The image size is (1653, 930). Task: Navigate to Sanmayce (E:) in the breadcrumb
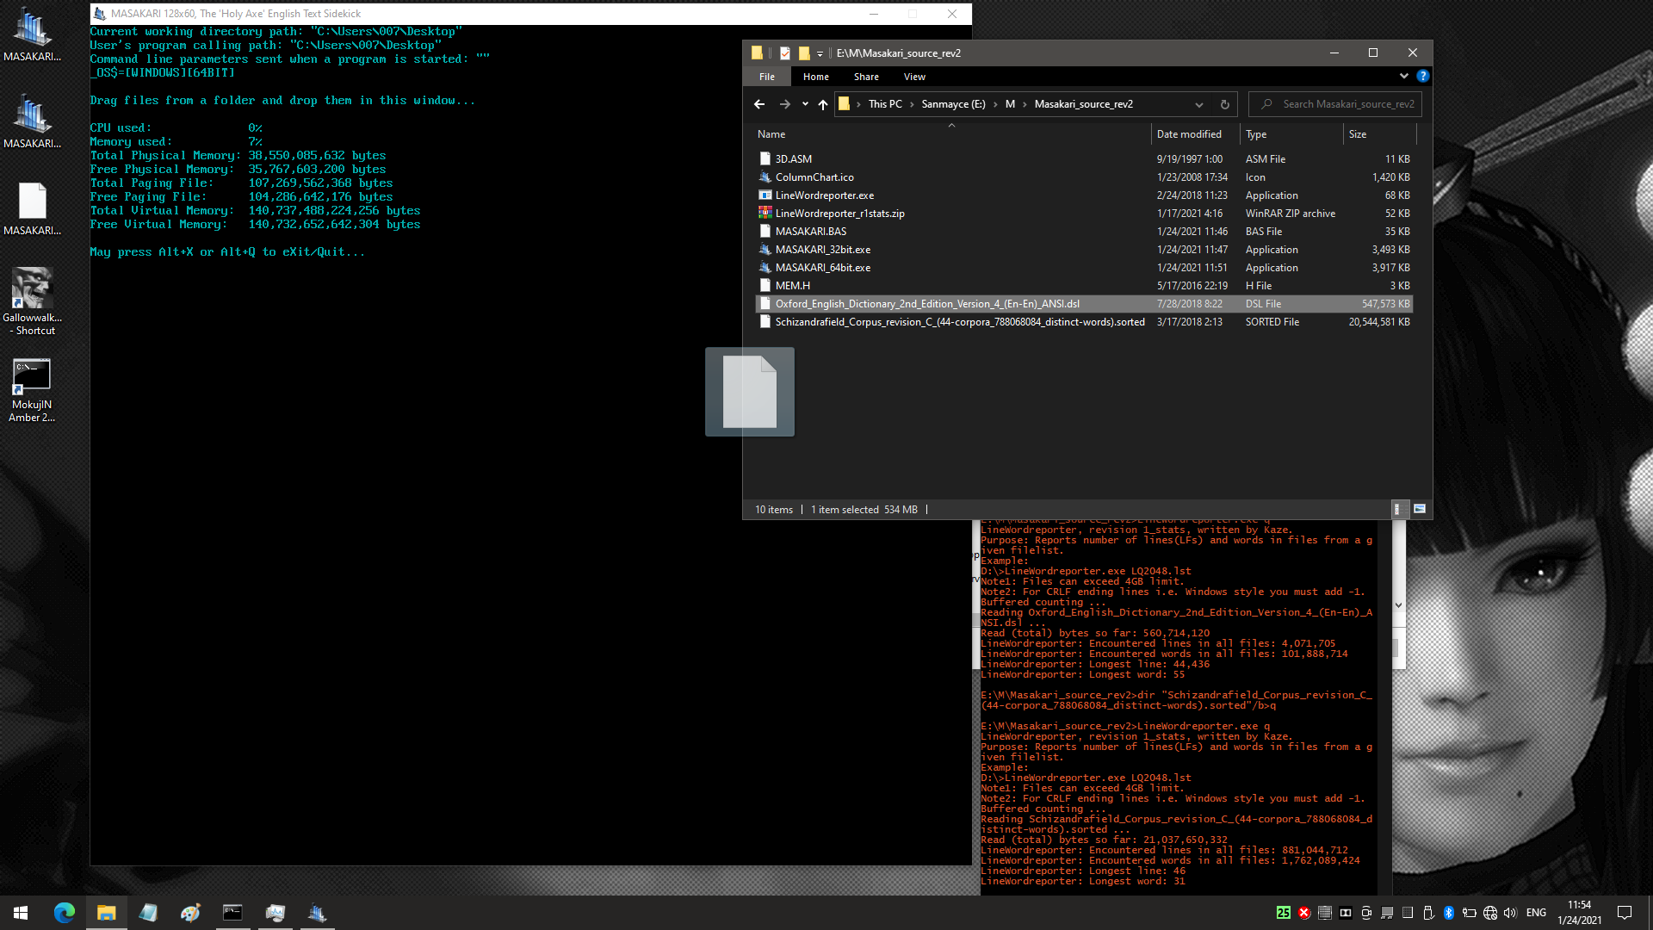pyautogui.click(x=953, y=104)
